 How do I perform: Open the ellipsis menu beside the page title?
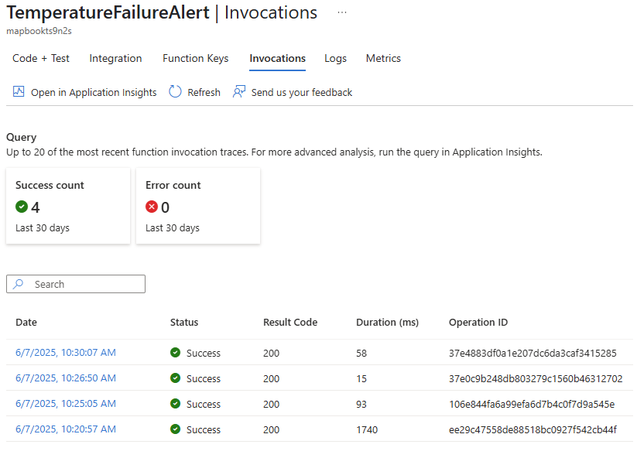click(x=341, y=12)
